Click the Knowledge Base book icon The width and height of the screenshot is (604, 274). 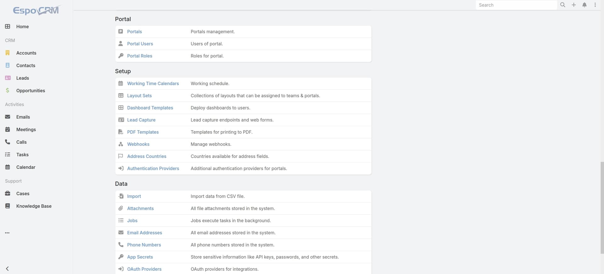pos(8,206)
